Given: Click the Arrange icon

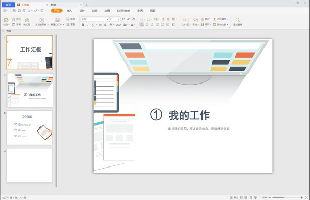Looking at the screenshot, I should click(x=202, y=24).
